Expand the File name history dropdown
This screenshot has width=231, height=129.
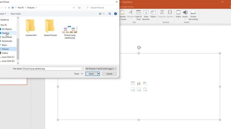click(82, 68)
